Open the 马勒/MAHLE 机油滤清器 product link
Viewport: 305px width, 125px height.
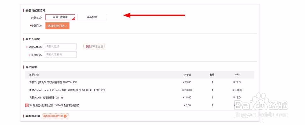(x=46, y=98)
